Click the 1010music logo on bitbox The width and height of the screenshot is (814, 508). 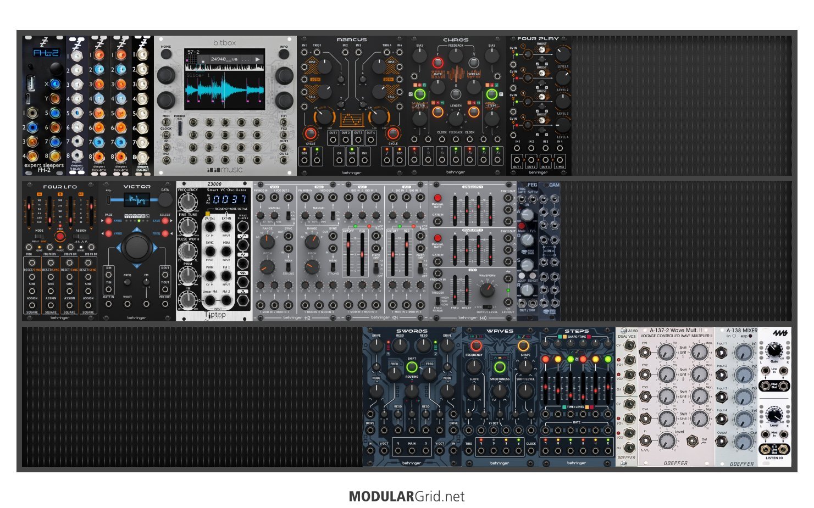point(225,170)
